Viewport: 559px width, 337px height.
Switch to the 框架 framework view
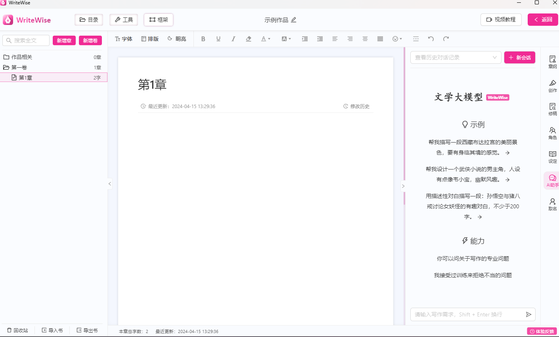[x=159, y=20]
